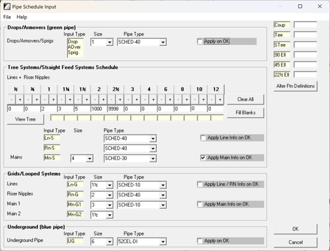The image size is (330, 251).
Task: Click the Coup fitting input field
Action: coord(305,25)
